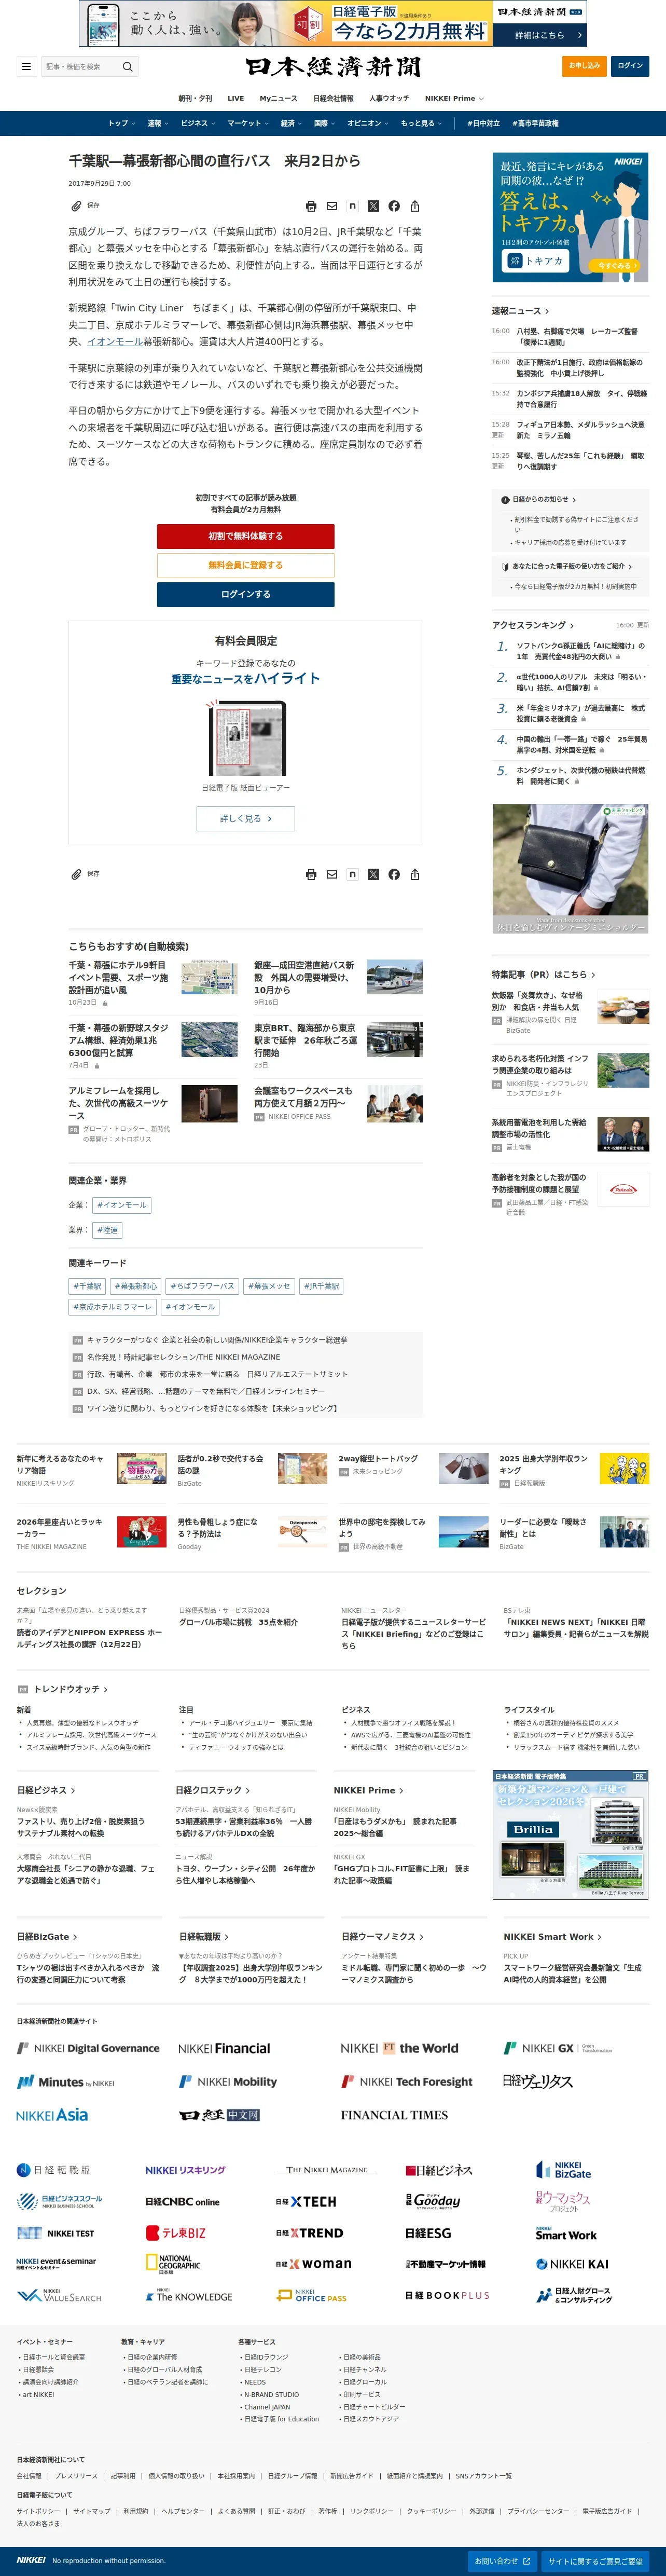The height and width of the screenshot is (2576, 666).
Task: Share on Facebook using the icon under the date
Action: coord(394,206)
